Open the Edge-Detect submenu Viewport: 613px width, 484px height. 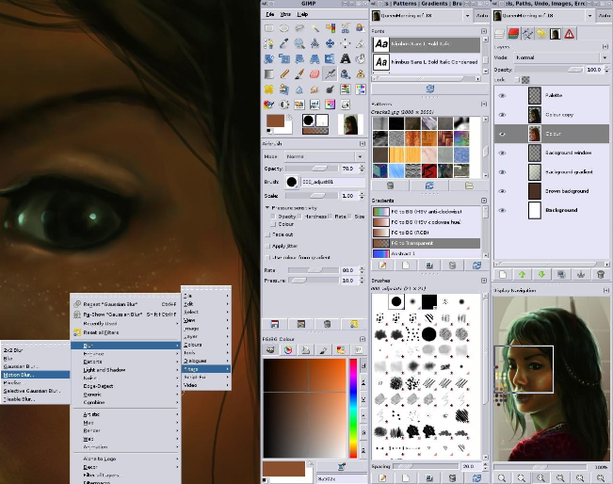pos(126,386)
